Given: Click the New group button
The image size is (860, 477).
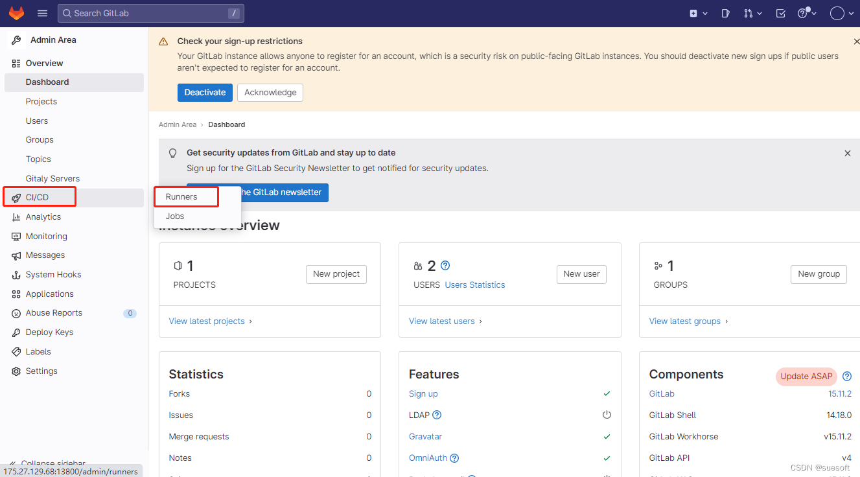Looking at the screenshot, I should point(819,274).
